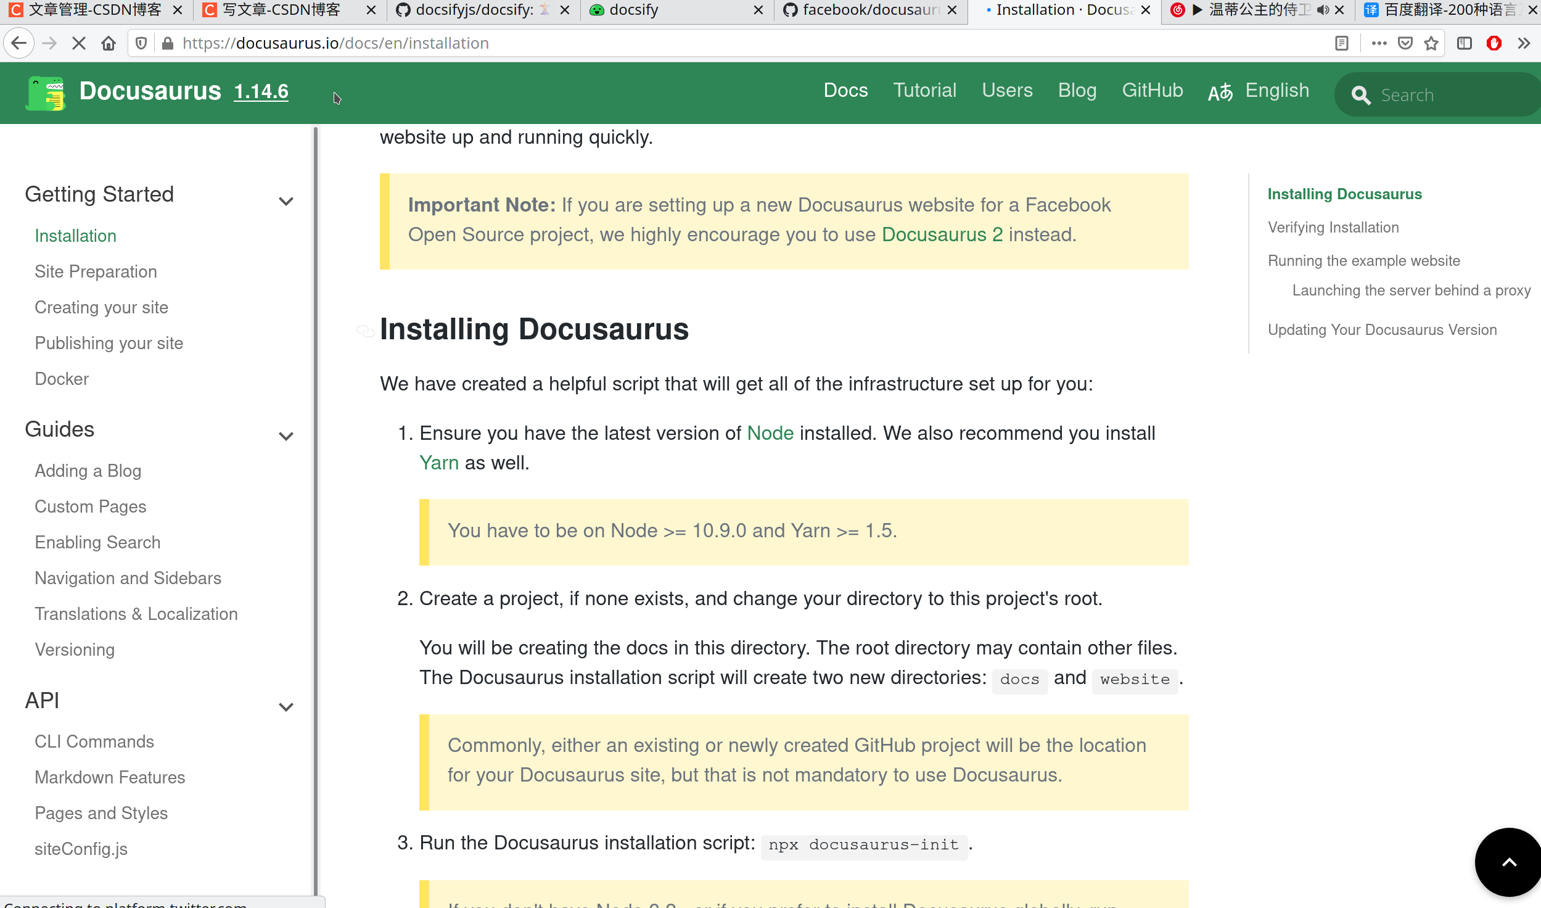This screenshot has width=1541, height=908.
Task: Collapse the API section chevron
Action: pos(286,707)
